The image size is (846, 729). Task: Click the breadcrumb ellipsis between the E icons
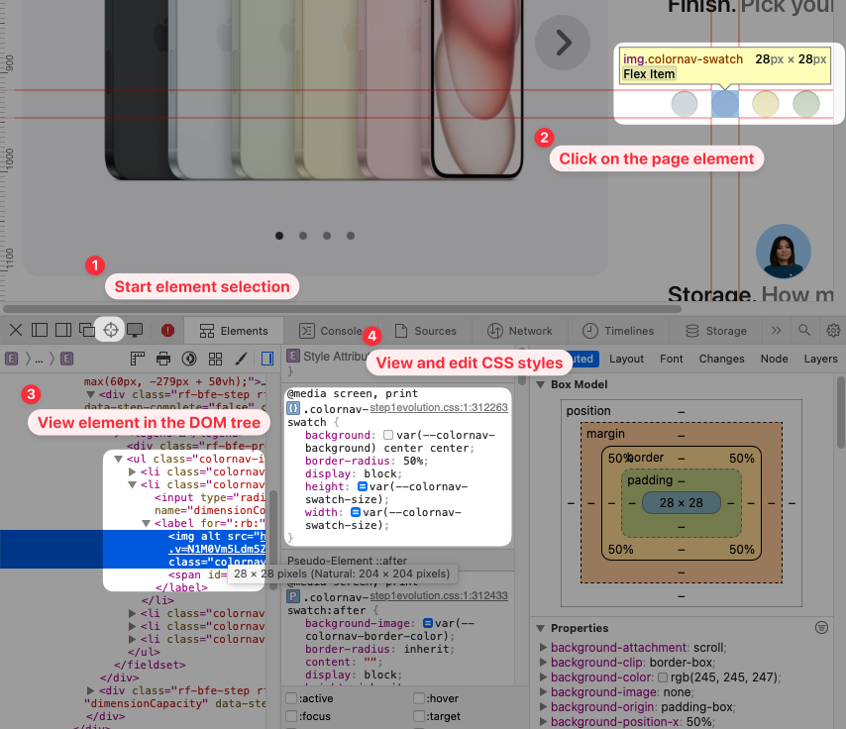[39, 360]
